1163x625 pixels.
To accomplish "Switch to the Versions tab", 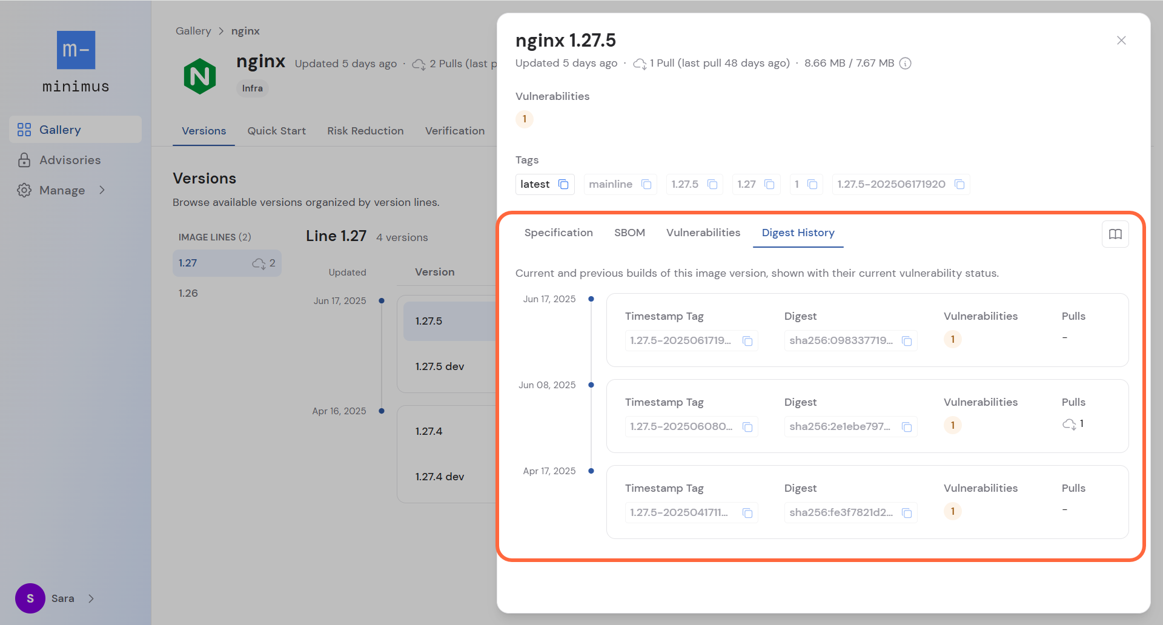I will pyautogui.click(x=204, y=131).
